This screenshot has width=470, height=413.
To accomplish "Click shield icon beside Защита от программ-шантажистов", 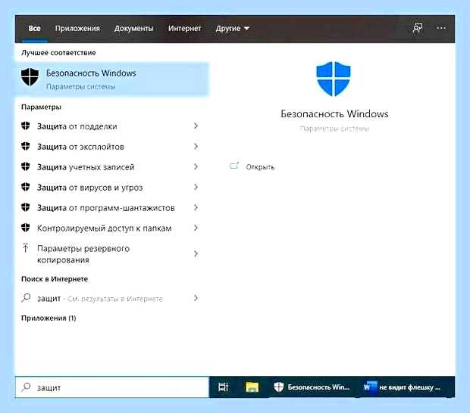I will (x=26, y=207).
